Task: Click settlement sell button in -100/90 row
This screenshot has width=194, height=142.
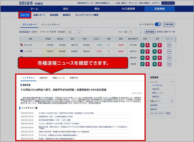Action: point(155,64)
